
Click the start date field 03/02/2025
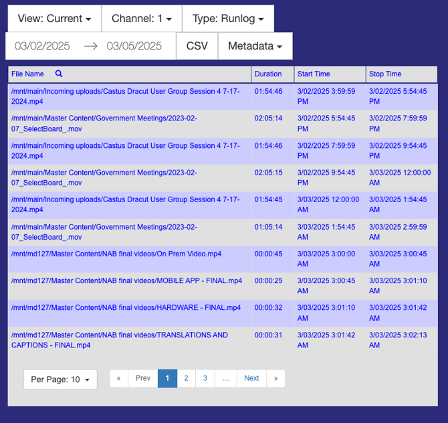42,46
